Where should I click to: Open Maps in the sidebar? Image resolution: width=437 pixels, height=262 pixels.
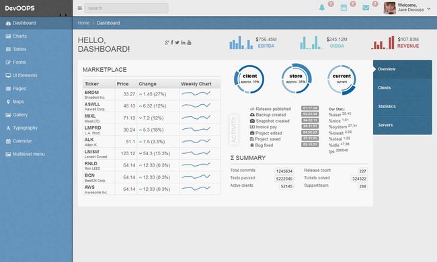36,101
